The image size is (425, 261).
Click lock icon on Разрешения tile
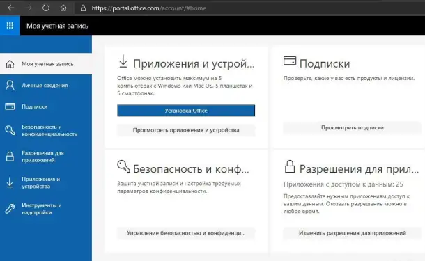pos(290,166)
